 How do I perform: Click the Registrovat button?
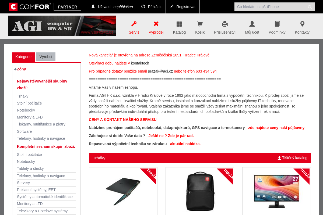pyautogui.click(x=182, y=7)
